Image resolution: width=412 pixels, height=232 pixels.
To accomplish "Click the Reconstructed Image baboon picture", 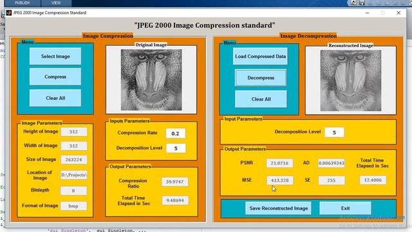I will [x=350, y=81].
